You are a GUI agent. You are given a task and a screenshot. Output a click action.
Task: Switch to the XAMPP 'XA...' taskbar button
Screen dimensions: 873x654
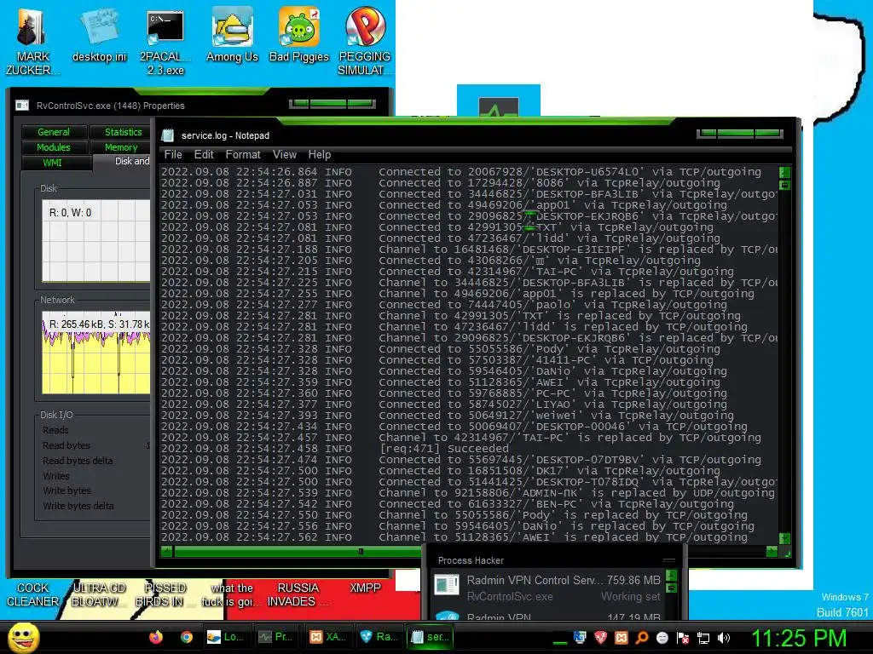(x=327, y=637)
